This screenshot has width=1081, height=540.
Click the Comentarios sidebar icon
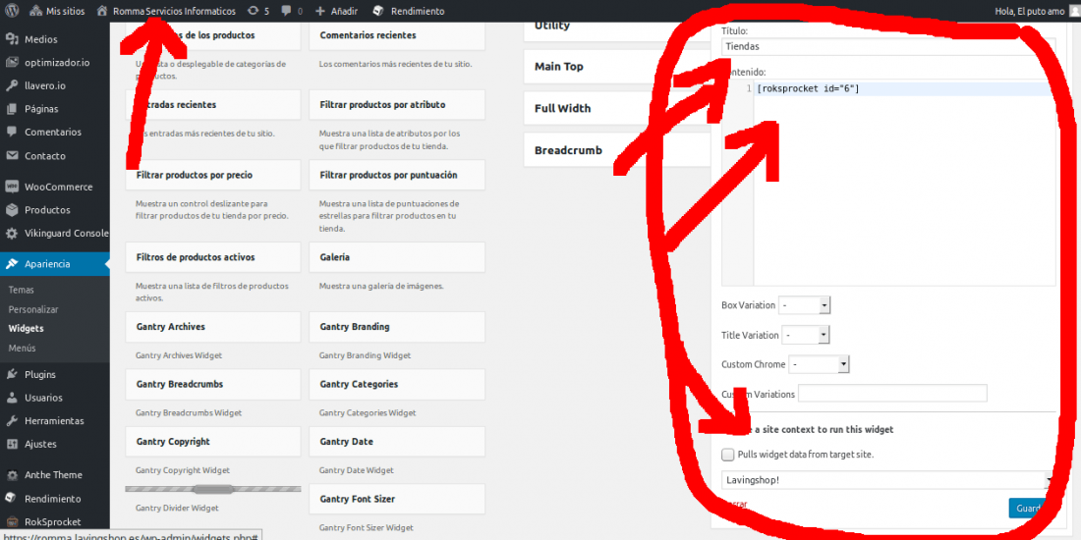coord(12,133)
